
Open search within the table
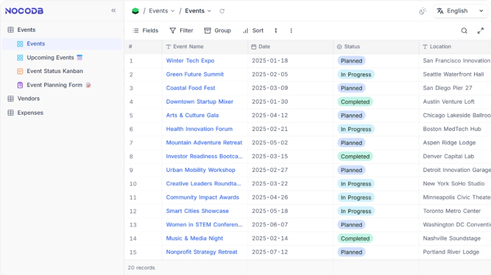coord(464,31)
